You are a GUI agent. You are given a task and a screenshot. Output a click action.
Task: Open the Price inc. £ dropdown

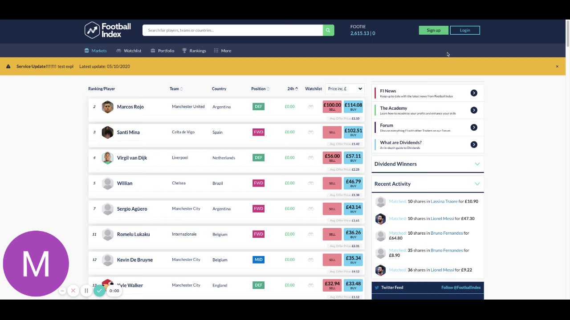pyautogui.click(x=345, y=89)
